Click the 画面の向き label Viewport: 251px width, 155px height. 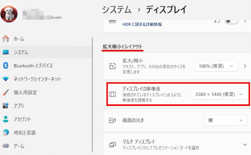pos(133,120)
